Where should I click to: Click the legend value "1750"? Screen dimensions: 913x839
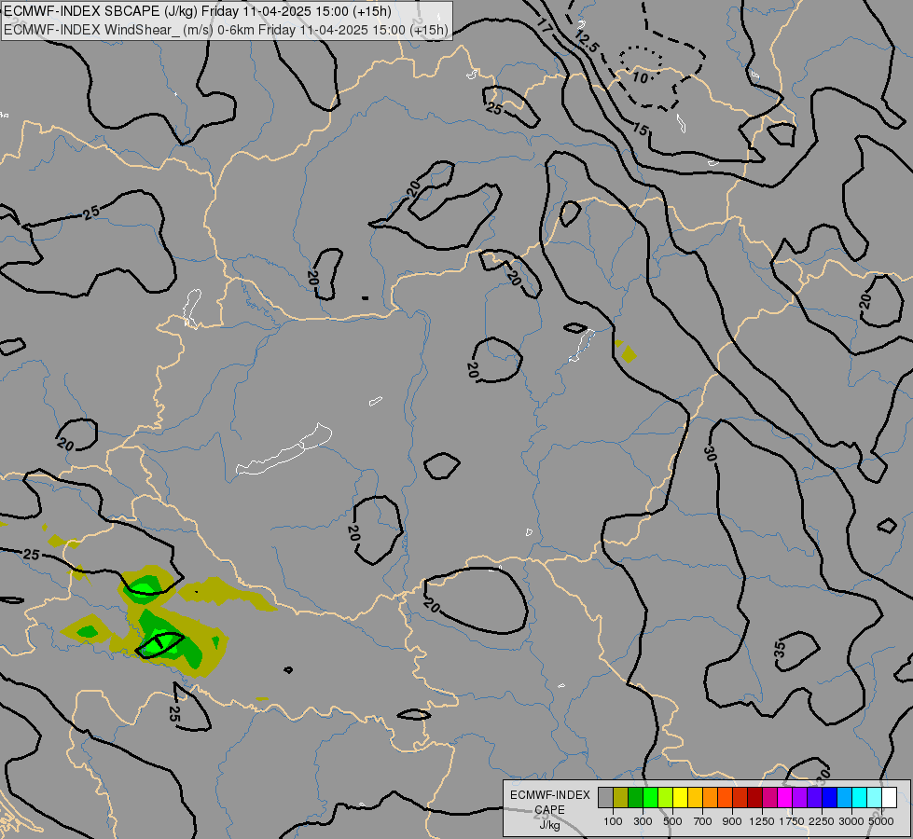792,821
